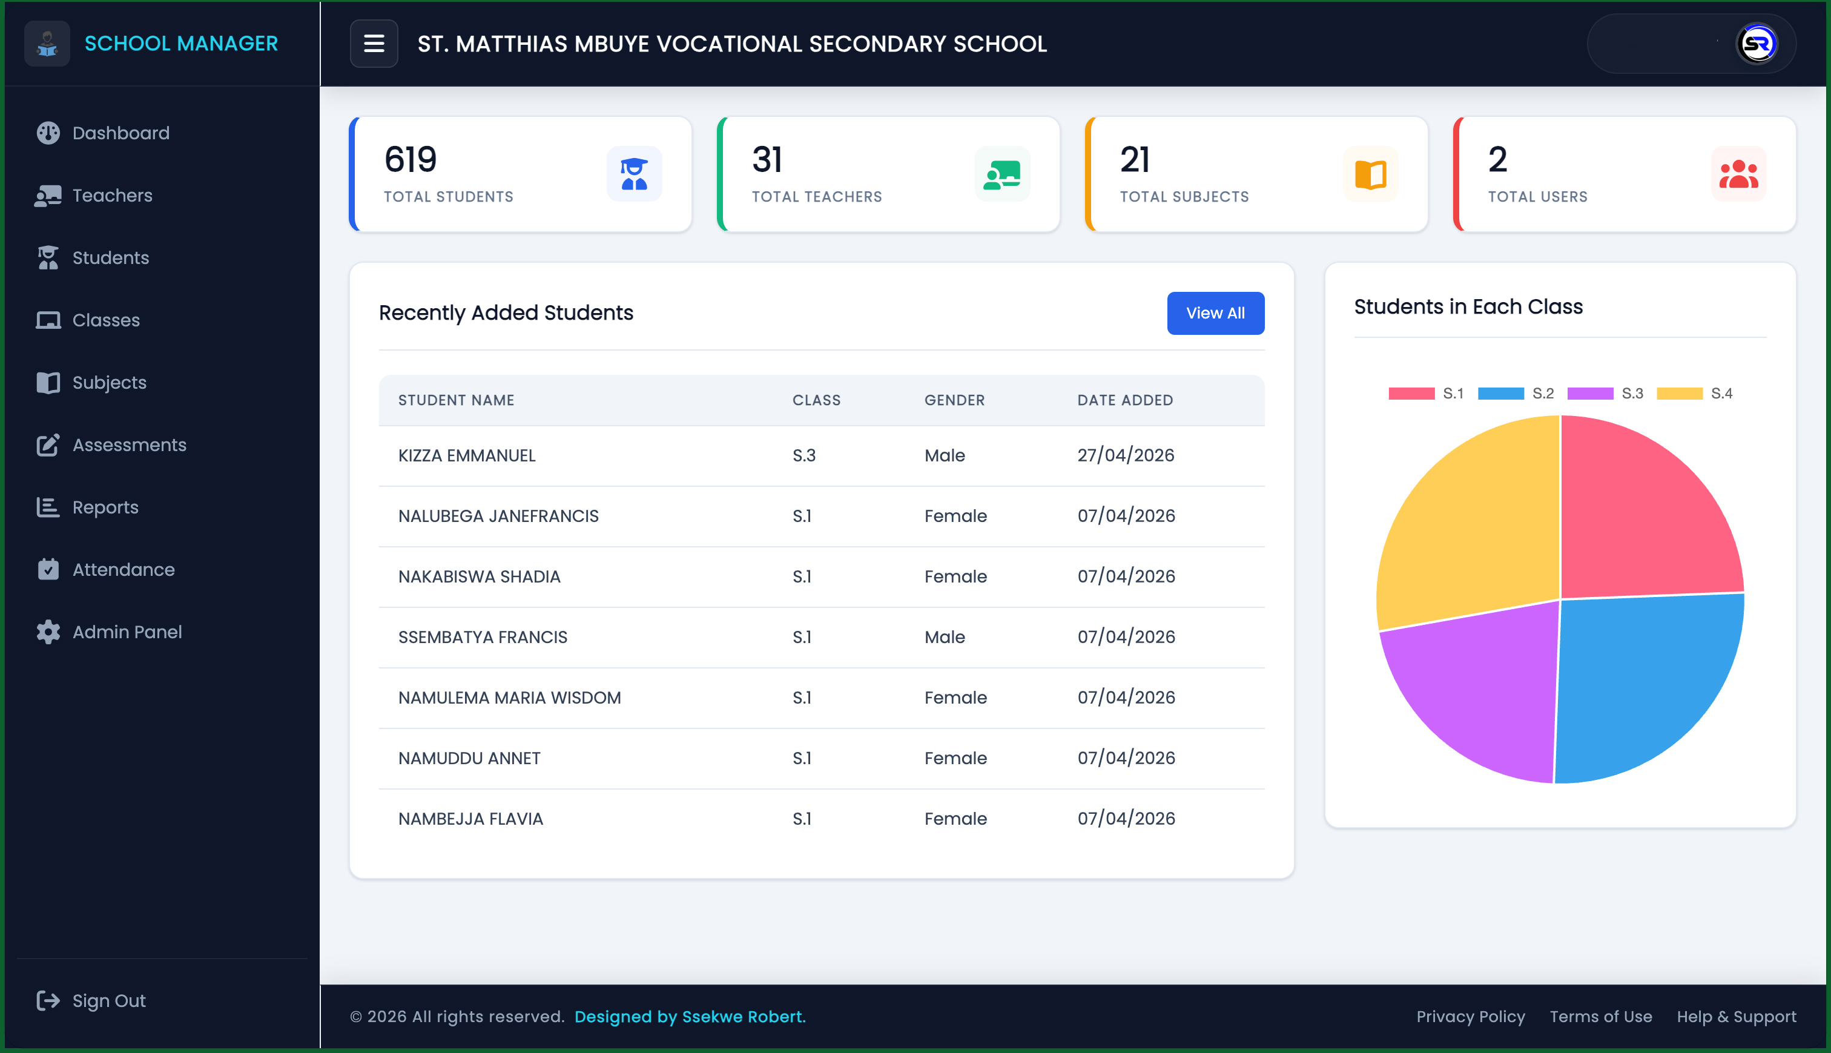
Task: Click the blue student icon on Total Students card
Action: click(x=634, y=174)
